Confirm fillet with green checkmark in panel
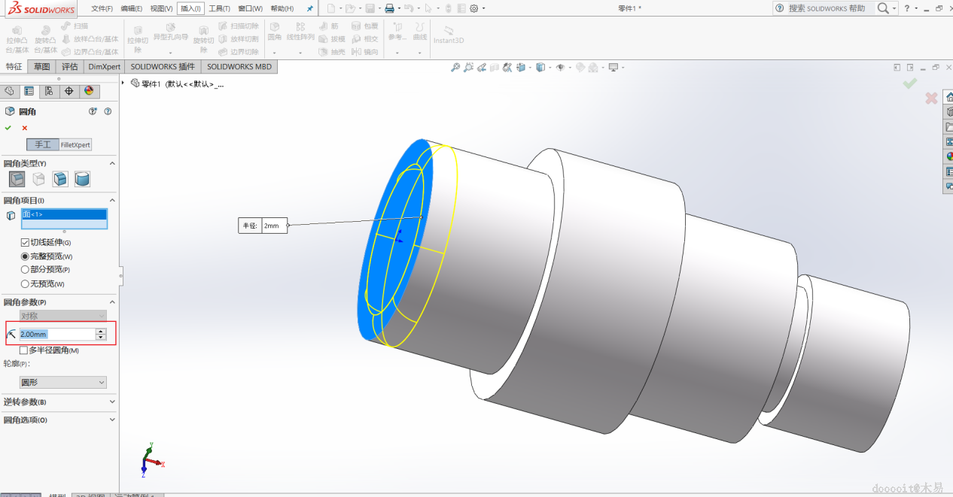The height and width of the screenshot is (497, 953). 8,128
